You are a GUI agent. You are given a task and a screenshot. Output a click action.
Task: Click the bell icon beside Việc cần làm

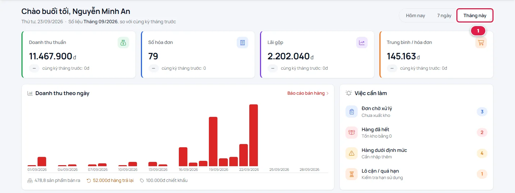pyautogui.click(x=349, y=93)
